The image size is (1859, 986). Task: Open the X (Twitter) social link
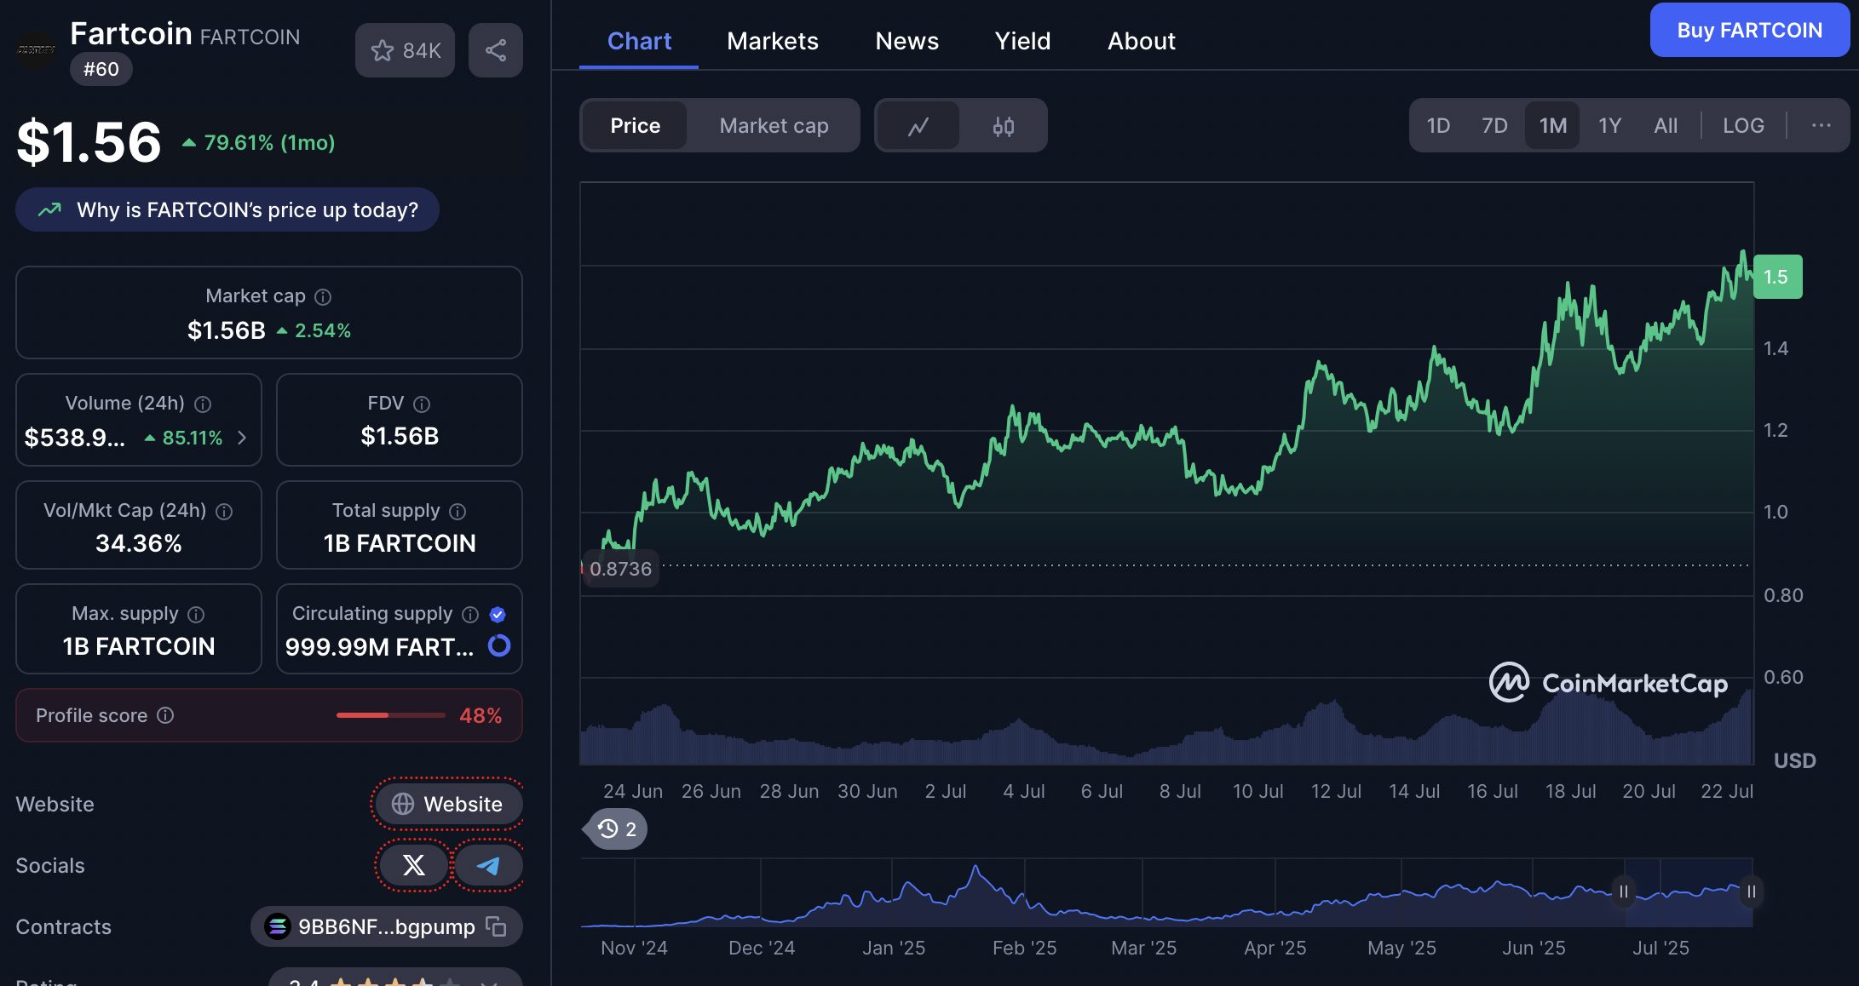coord(413,866)
